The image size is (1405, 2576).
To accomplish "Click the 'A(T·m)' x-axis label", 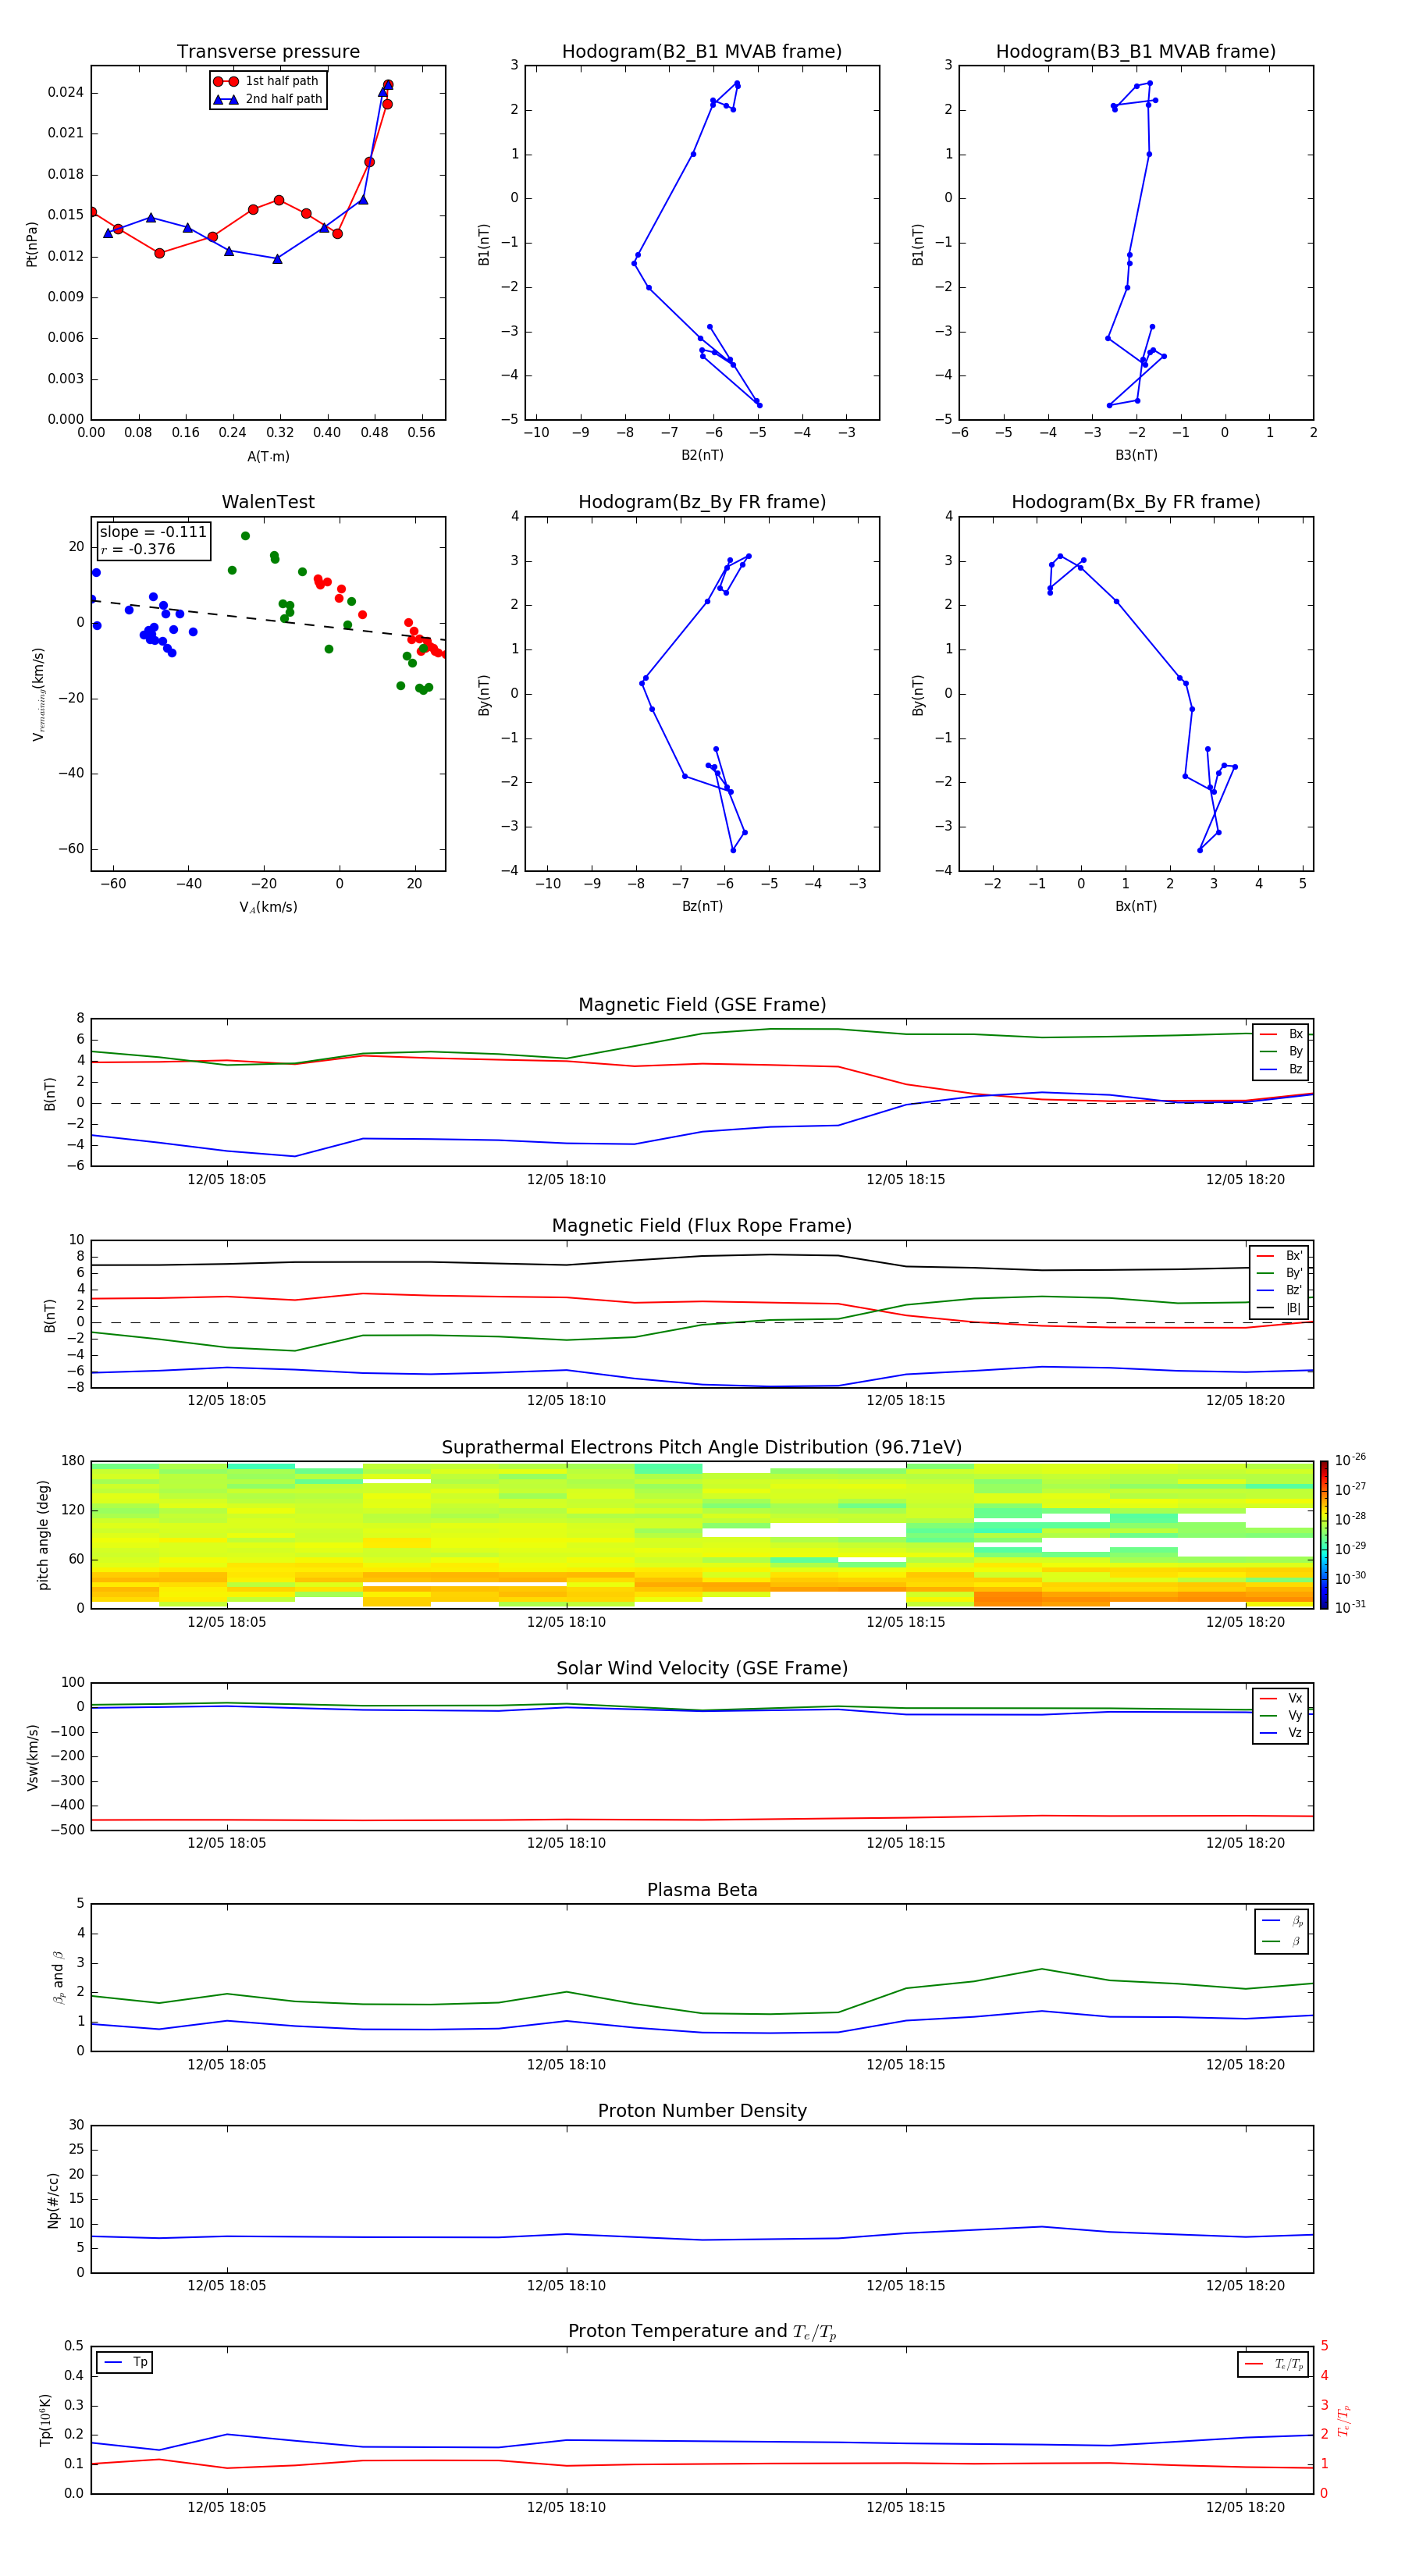I will click(268, 457).
